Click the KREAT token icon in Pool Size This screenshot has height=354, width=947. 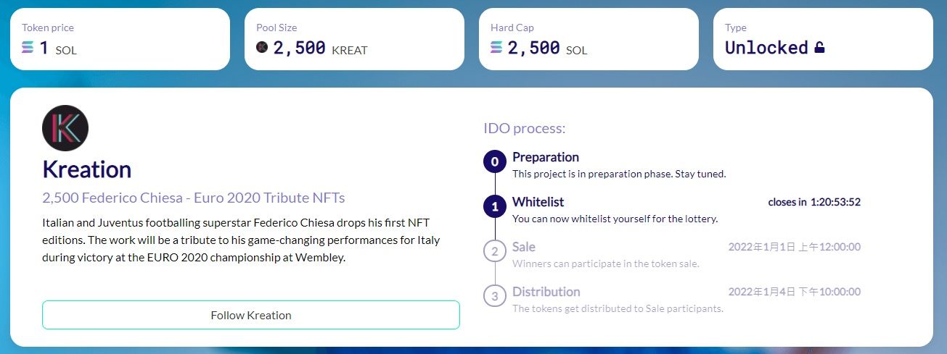click(262, 48)
